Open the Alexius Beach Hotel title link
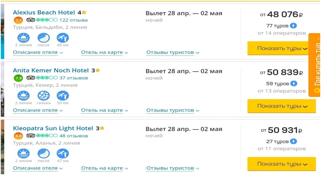This screenshot has width=321, height=175. pos(45,13)
